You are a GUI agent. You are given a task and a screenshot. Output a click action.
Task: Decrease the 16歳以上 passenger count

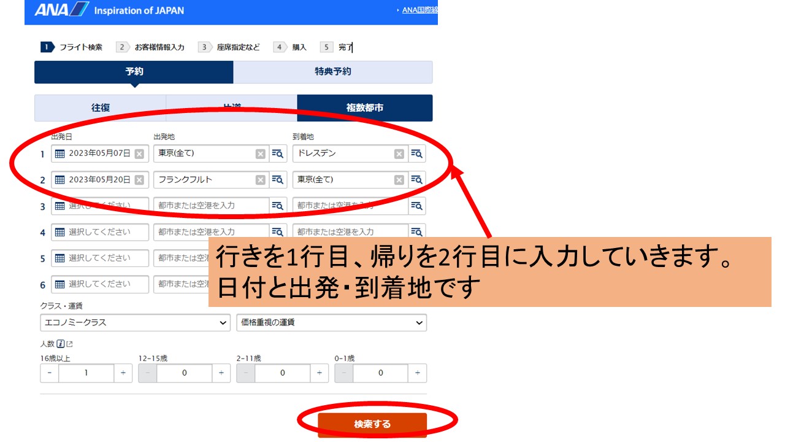50,373
